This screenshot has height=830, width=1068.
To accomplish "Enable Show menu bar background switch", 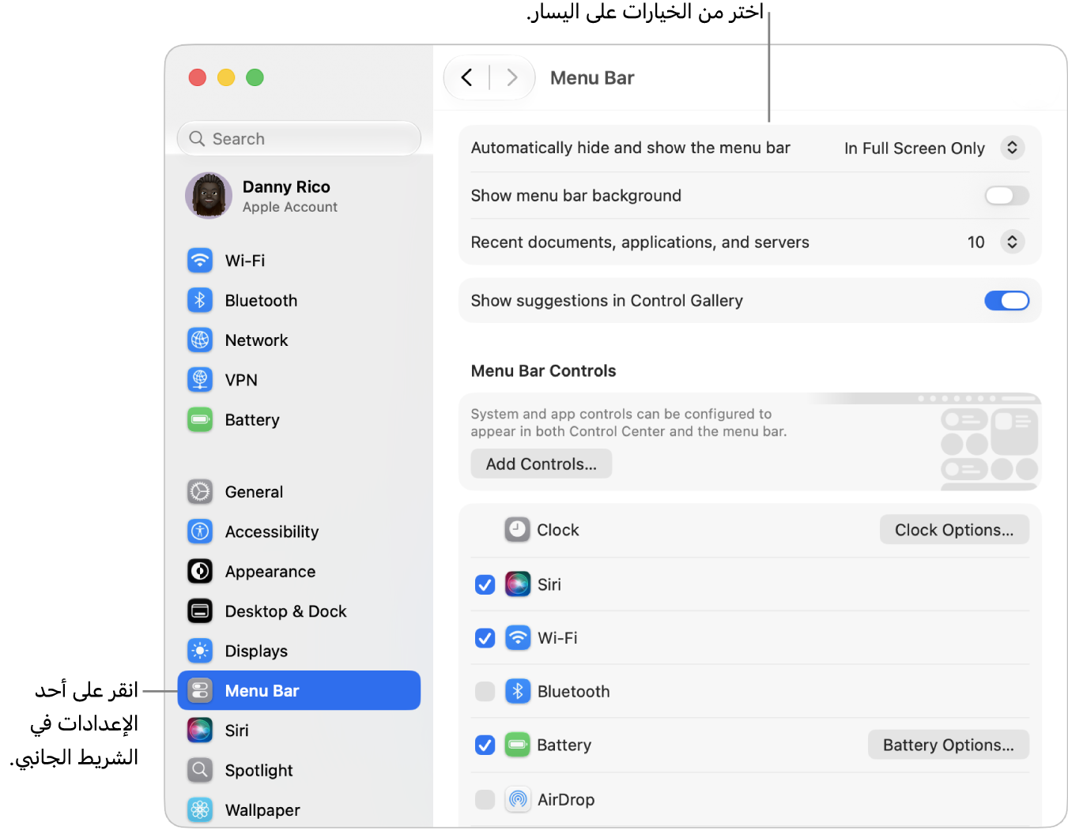I will pyautogui.click(x=1006, y=195).
